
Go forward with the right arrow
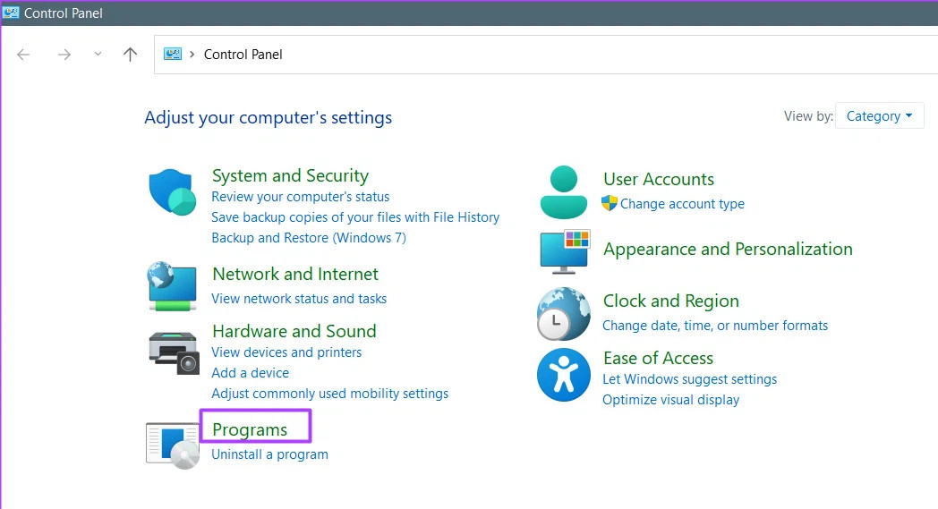64,55
